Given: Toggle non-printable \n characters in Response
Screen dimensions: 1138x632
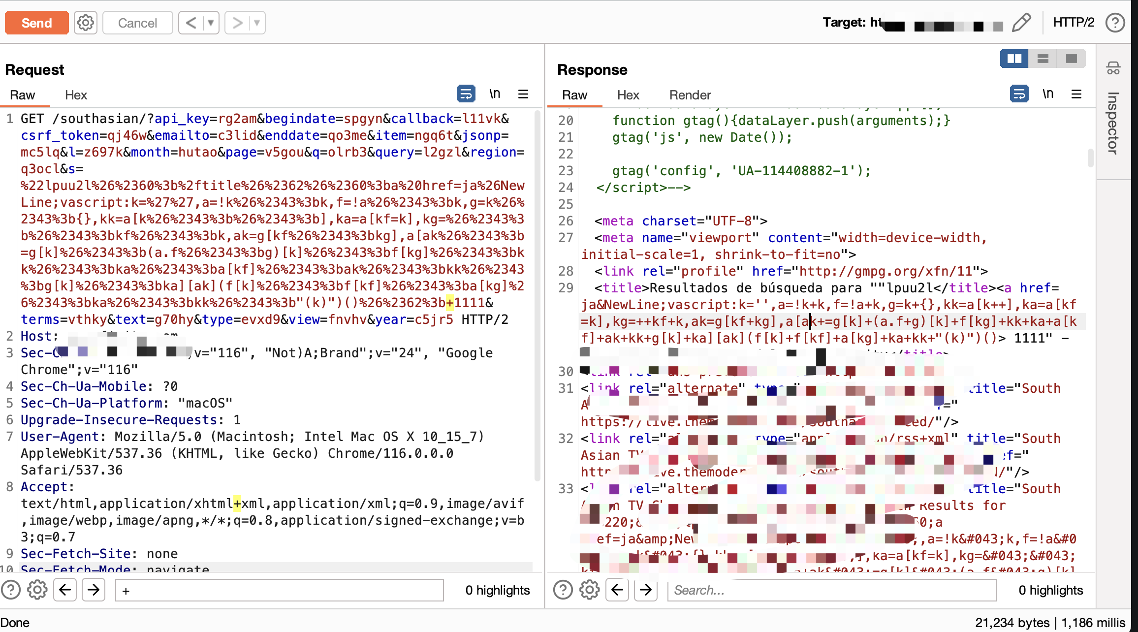Looking at the screenshot, I should 1048,94.
